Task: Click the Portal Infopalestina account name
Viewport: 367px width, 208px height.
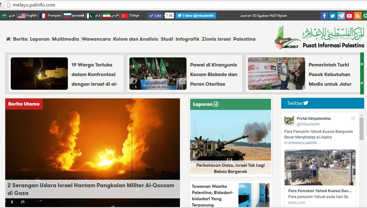Action: (314, 118)
